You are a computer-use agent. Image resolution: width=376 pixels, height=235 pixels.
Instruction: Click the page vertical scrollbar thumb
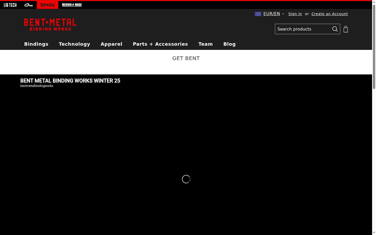(x=374, y=47)
